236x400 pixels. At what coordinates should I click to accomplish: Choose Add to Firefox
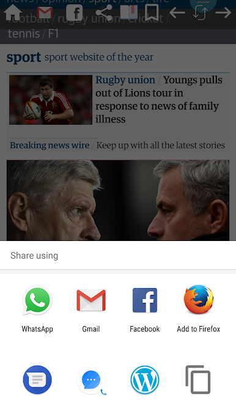(x=199, y=309)
